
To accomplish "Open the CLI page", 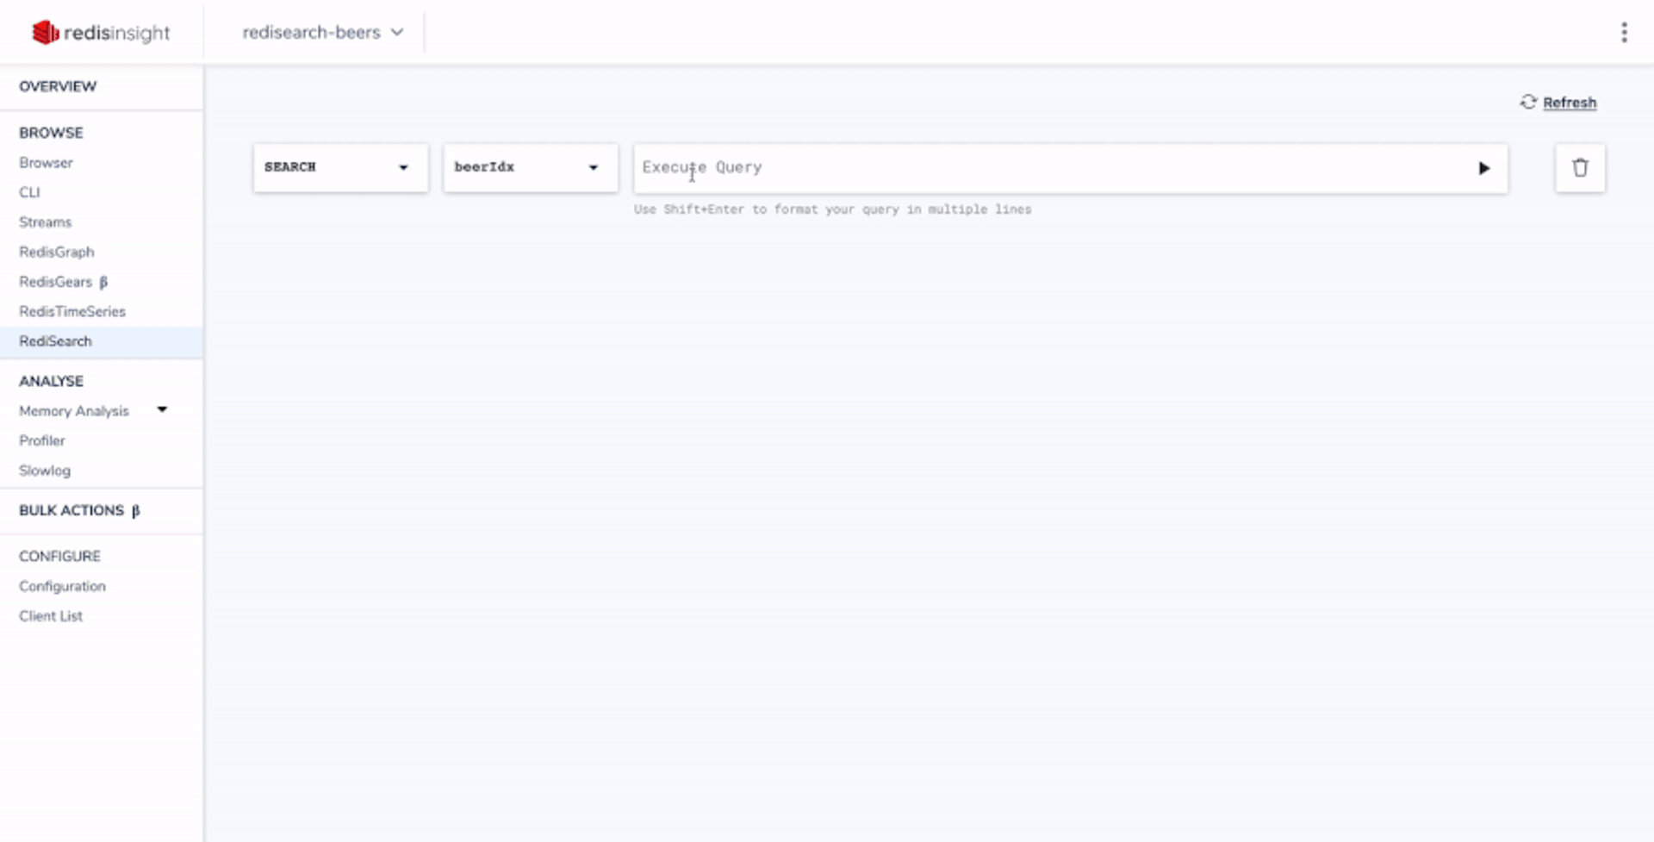I will (x=29, y=192).
